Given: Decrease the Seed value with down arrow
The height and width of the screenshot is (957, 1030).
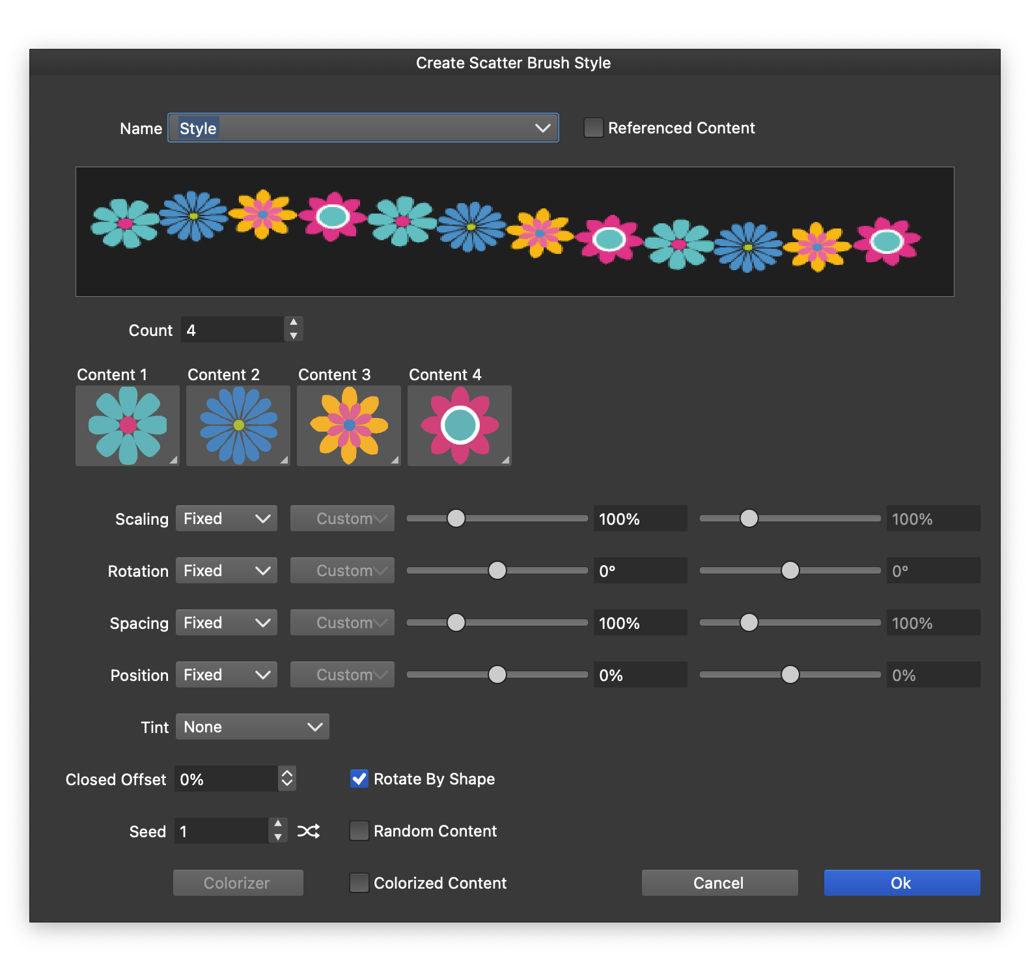Looking at the screenshot, I should point(278,838).
